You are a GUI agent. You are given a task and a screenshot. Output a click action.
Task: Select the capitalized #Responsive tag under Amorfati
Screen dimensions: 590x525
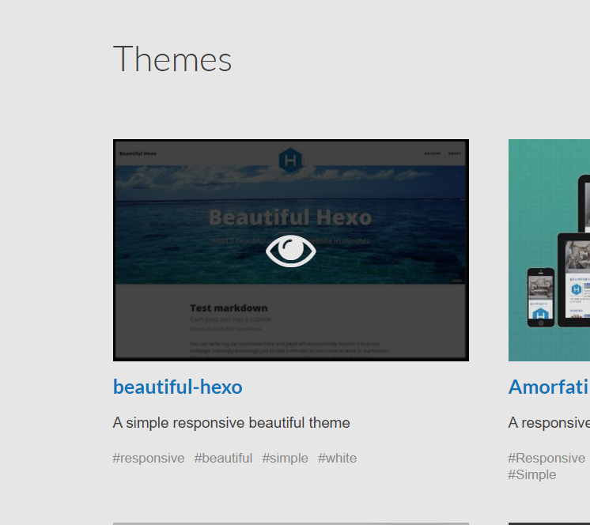click(547, 459)
